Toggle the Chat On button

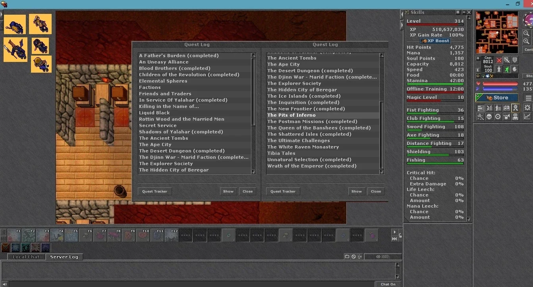pos(388,284)
